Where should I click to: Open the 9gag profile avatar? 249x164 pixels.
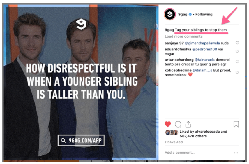click(170, 14)
